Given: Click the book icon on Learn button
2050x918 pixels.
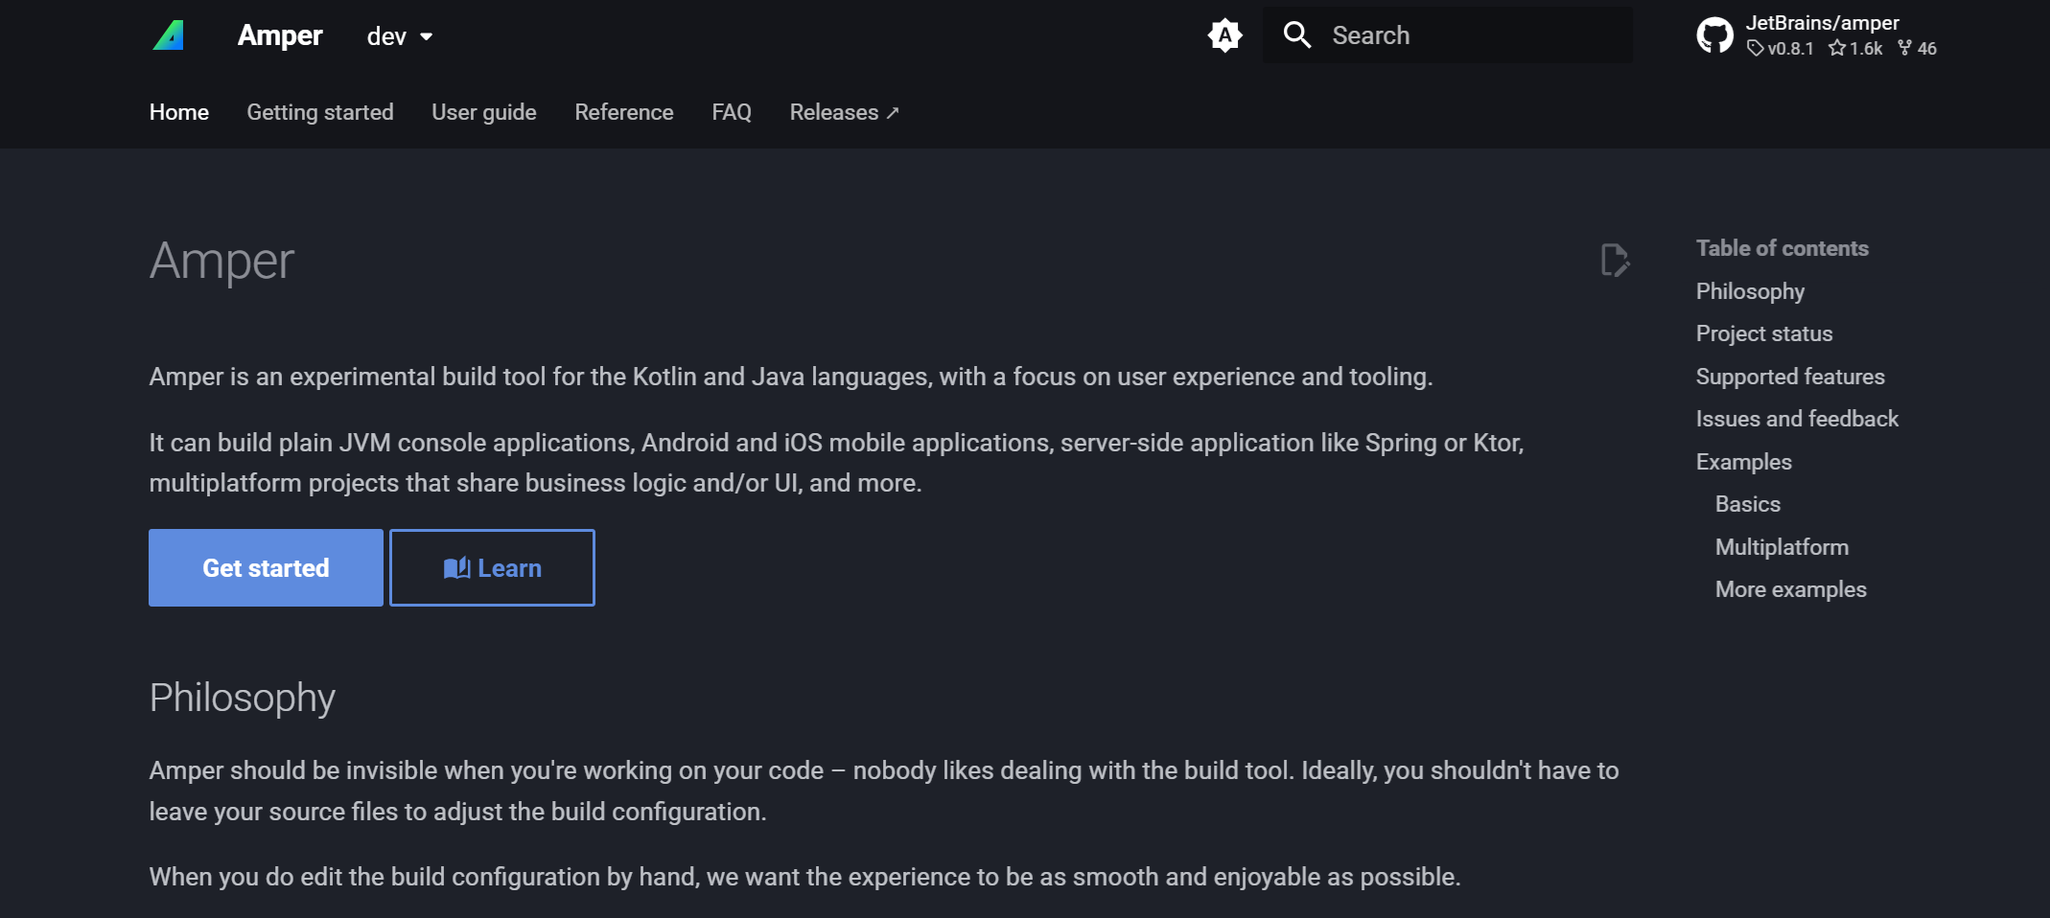Looking at the screenshot, I should pos(456,568).
